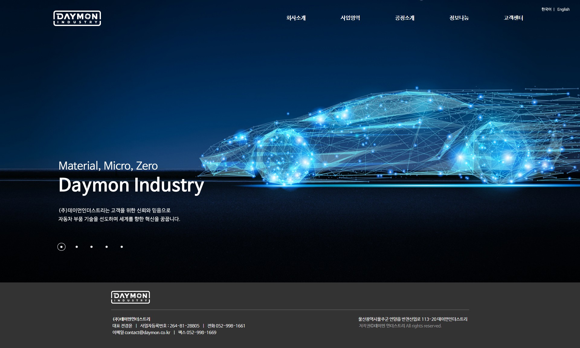The image size is (580, 348).
Task: Click the 사업자등록번호 264-81-28805 text
Action: 170,326
